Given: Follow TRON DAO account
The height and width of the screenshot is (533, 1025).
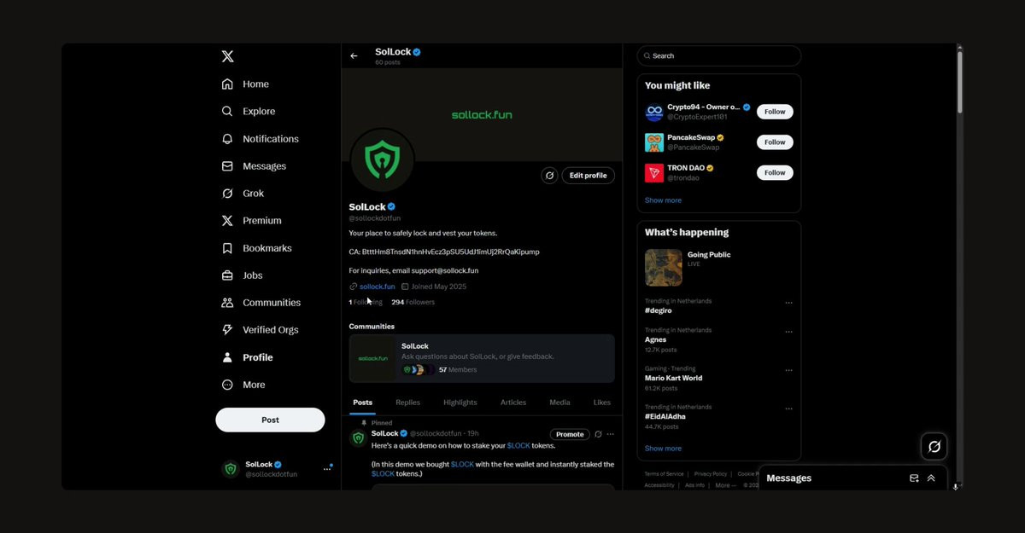Looking at the screenshot, I should [x=775, y=172].
